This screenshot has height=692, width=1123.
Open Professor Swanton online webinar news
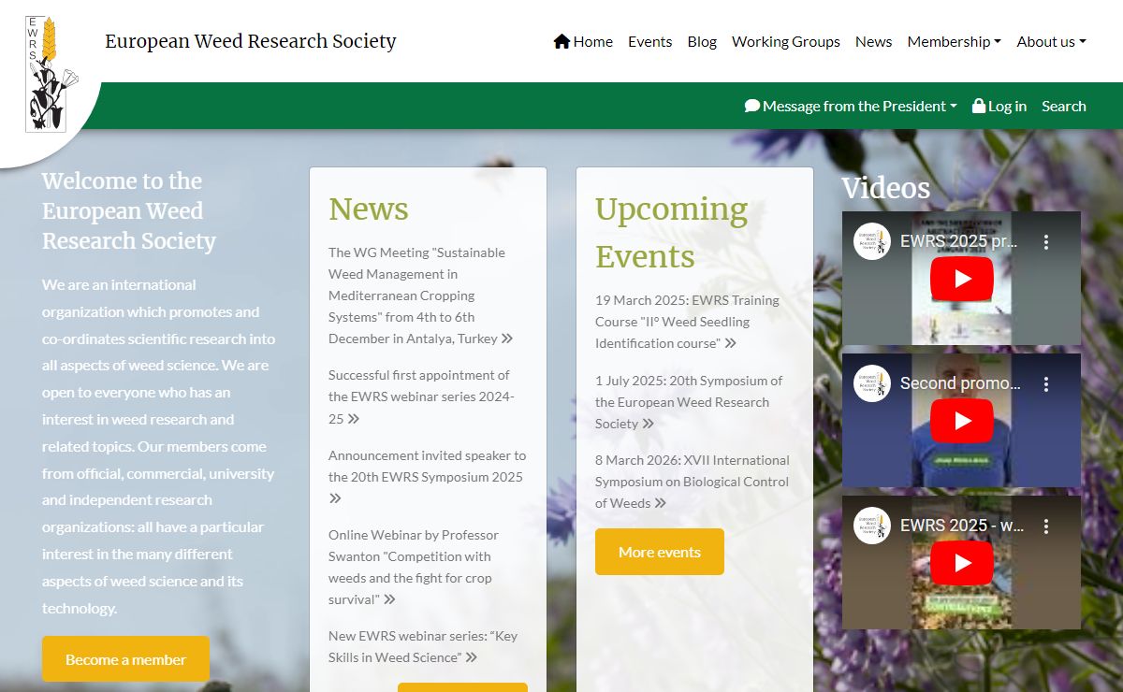point(414,568)
